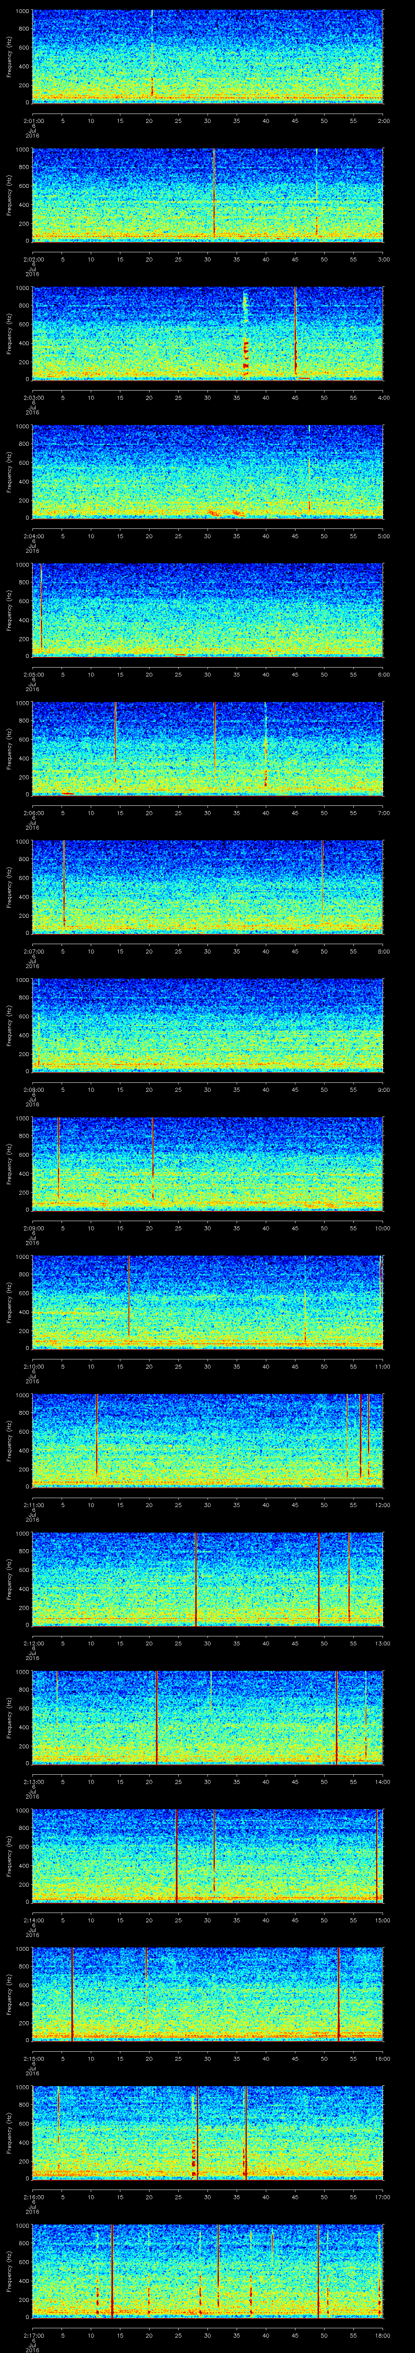Click the 2:12:00 start time label
415x2353 pixels.
tap(33, 1643)
